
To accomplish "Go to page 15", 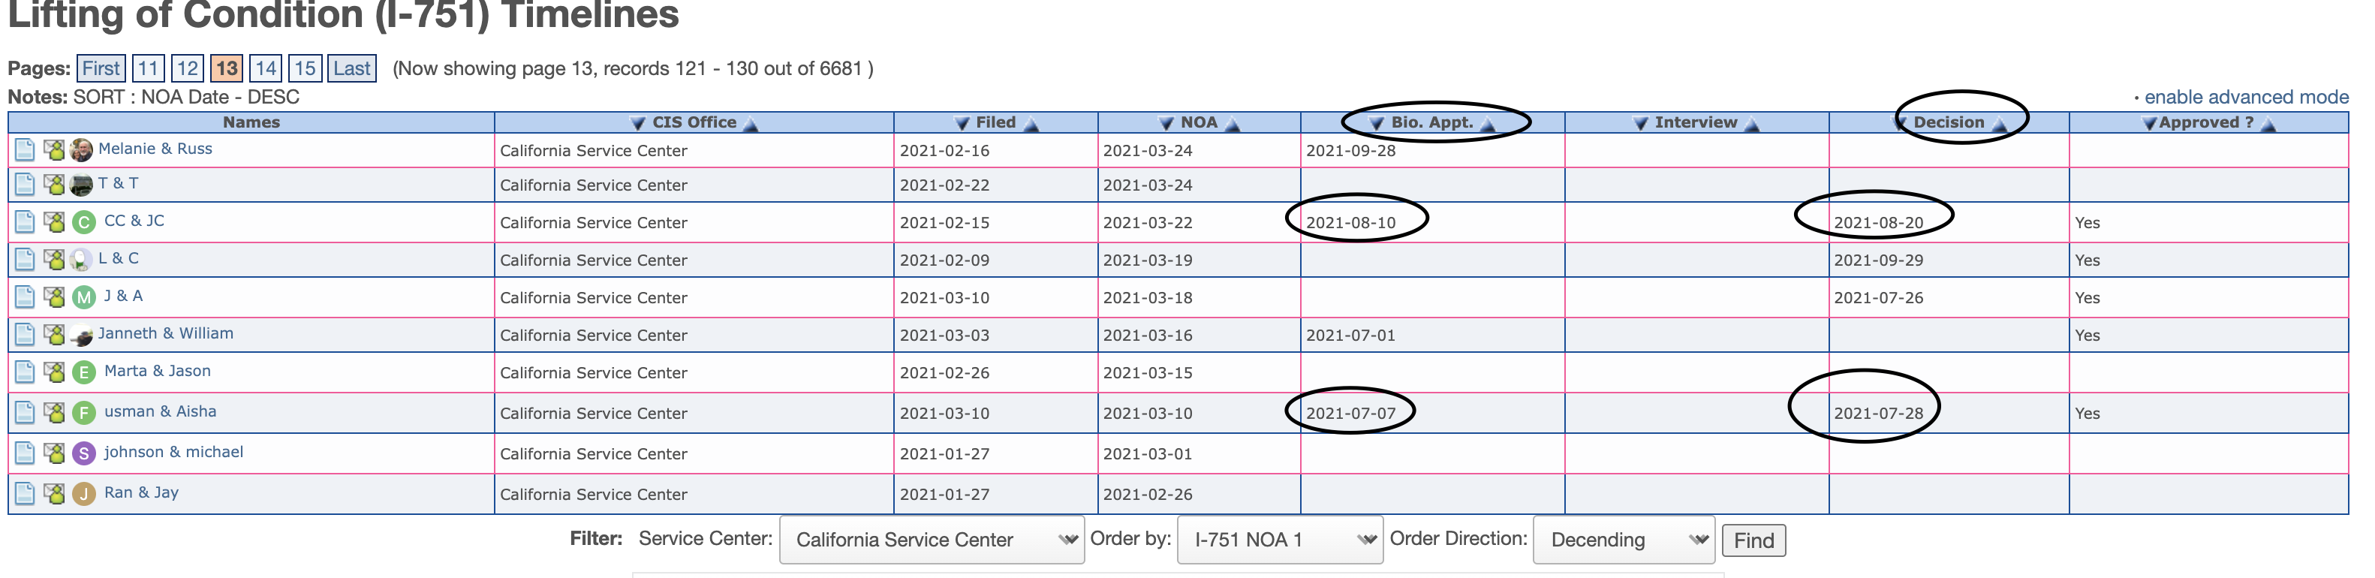I will [x=306, y=68].
